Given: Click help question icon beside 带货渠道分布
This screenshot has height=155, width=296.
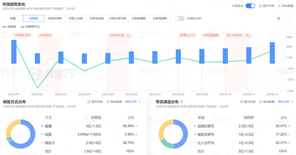Looking at the screenshot, I should (x=181, y=102).
